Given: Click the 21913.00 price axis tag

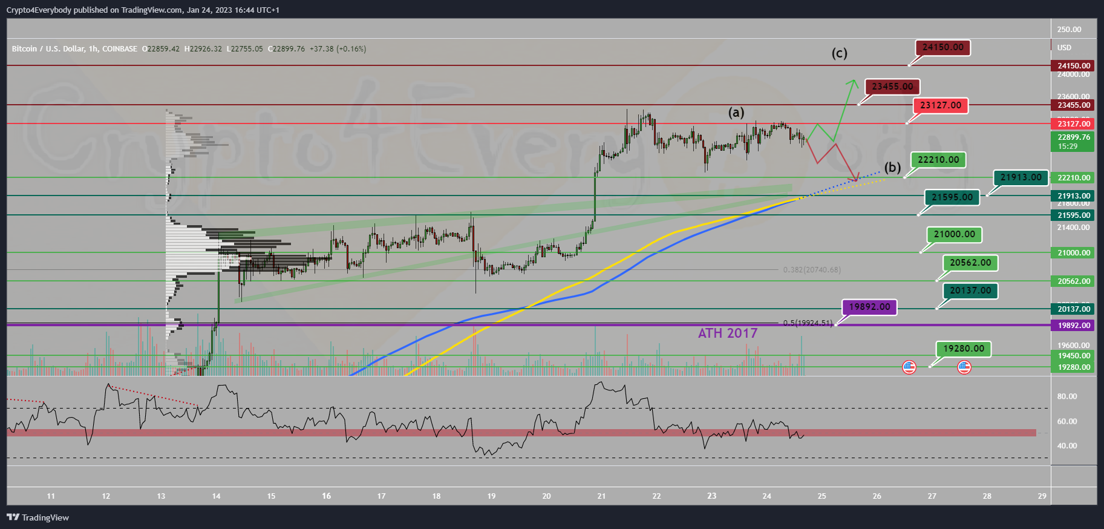Looking at the screenshot, I should 1074,196.
